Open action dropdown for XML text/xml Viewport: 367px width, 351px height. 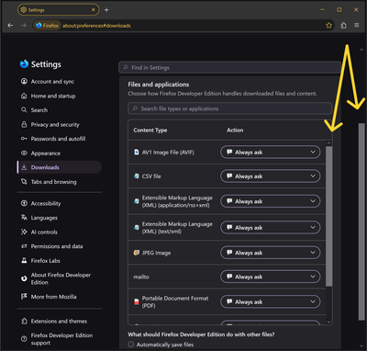(x=271, y=228)
